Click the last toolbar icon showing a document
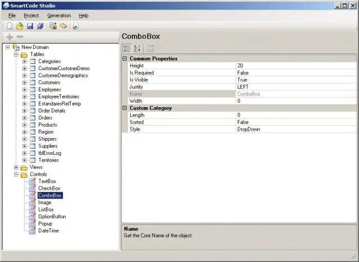 [76, 26]
